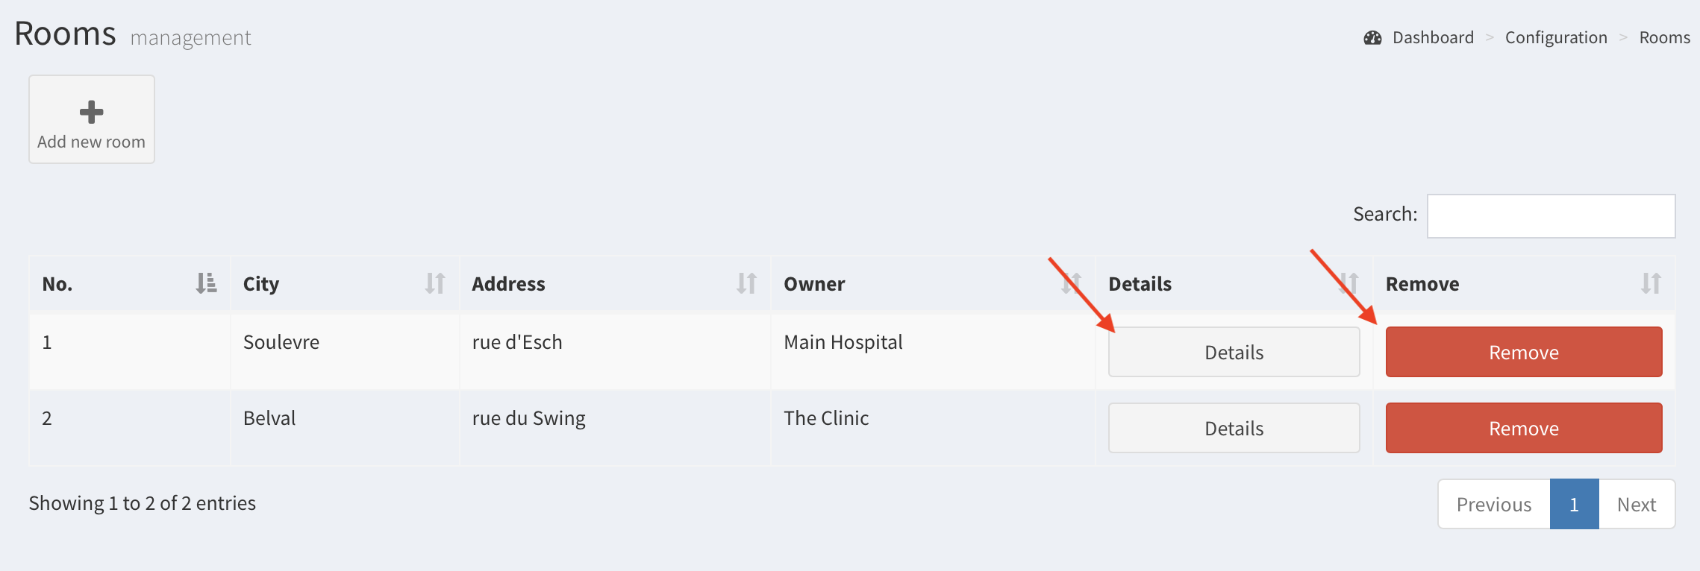Click the Address column sort icon
Image resolution: width=1700 pixels, height=571 pixels.
click(x=746, y=283)
